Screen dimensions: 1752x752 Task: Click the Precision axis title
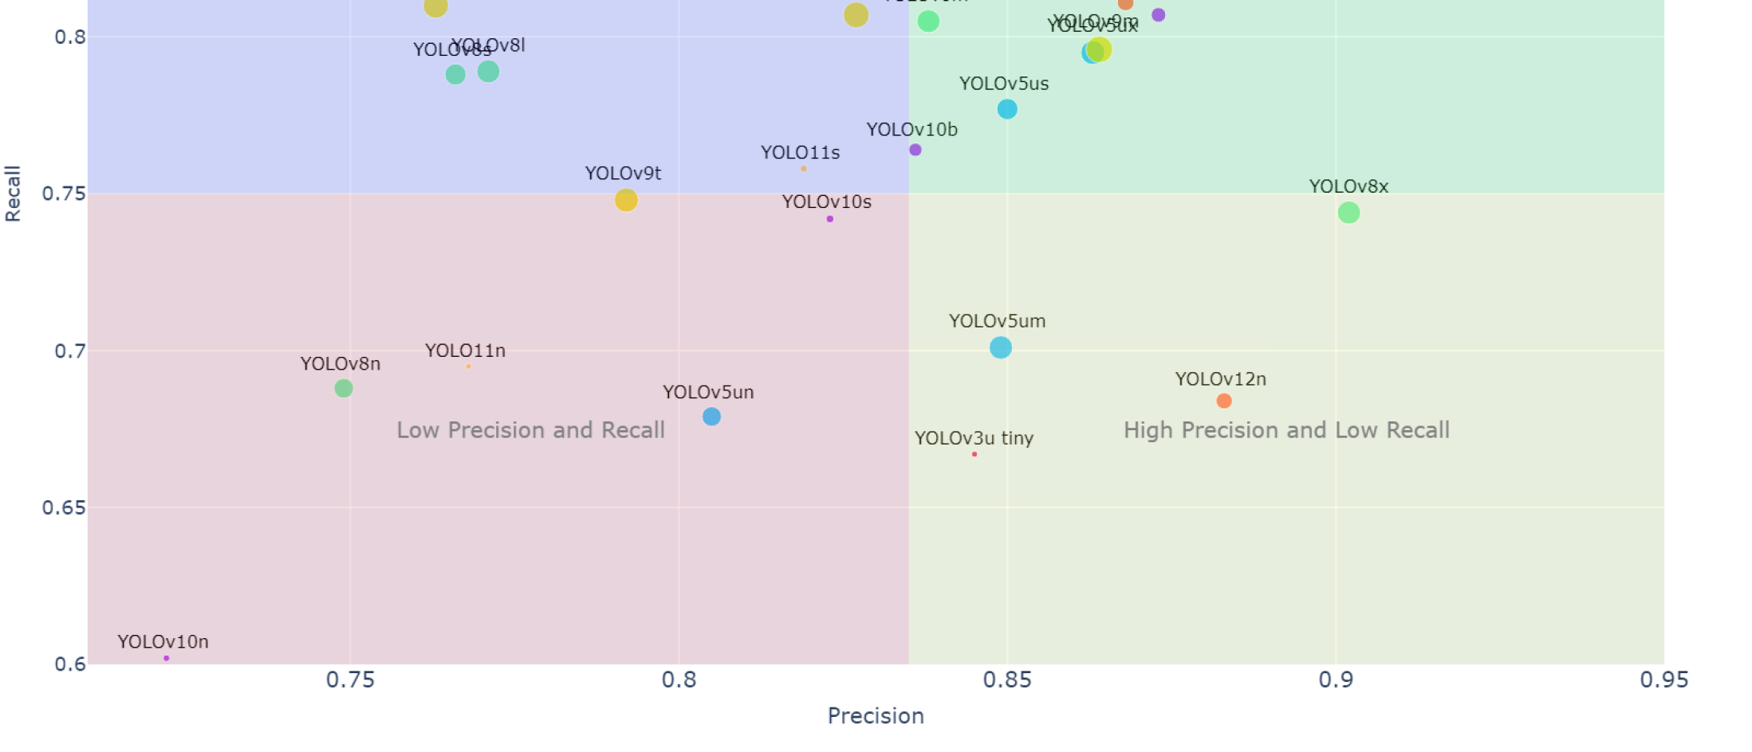point(876,715)
